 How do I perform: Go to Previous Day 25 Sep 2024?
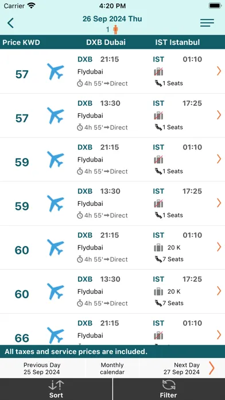tap(42, 368)
